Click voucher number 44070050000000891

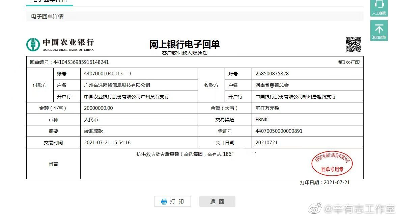(x=279, y=131)
